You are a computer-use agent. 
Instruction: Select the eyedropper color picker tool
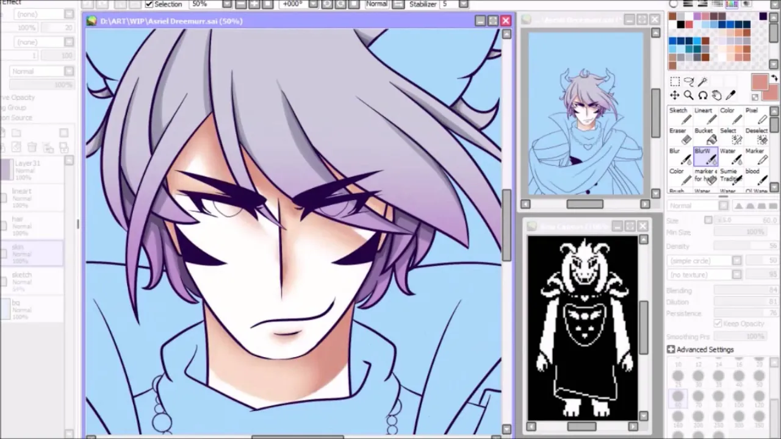[731, 95]
